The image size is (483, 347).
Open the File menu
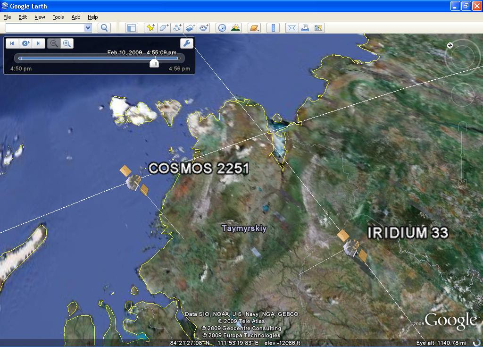[x=7, y=17]
